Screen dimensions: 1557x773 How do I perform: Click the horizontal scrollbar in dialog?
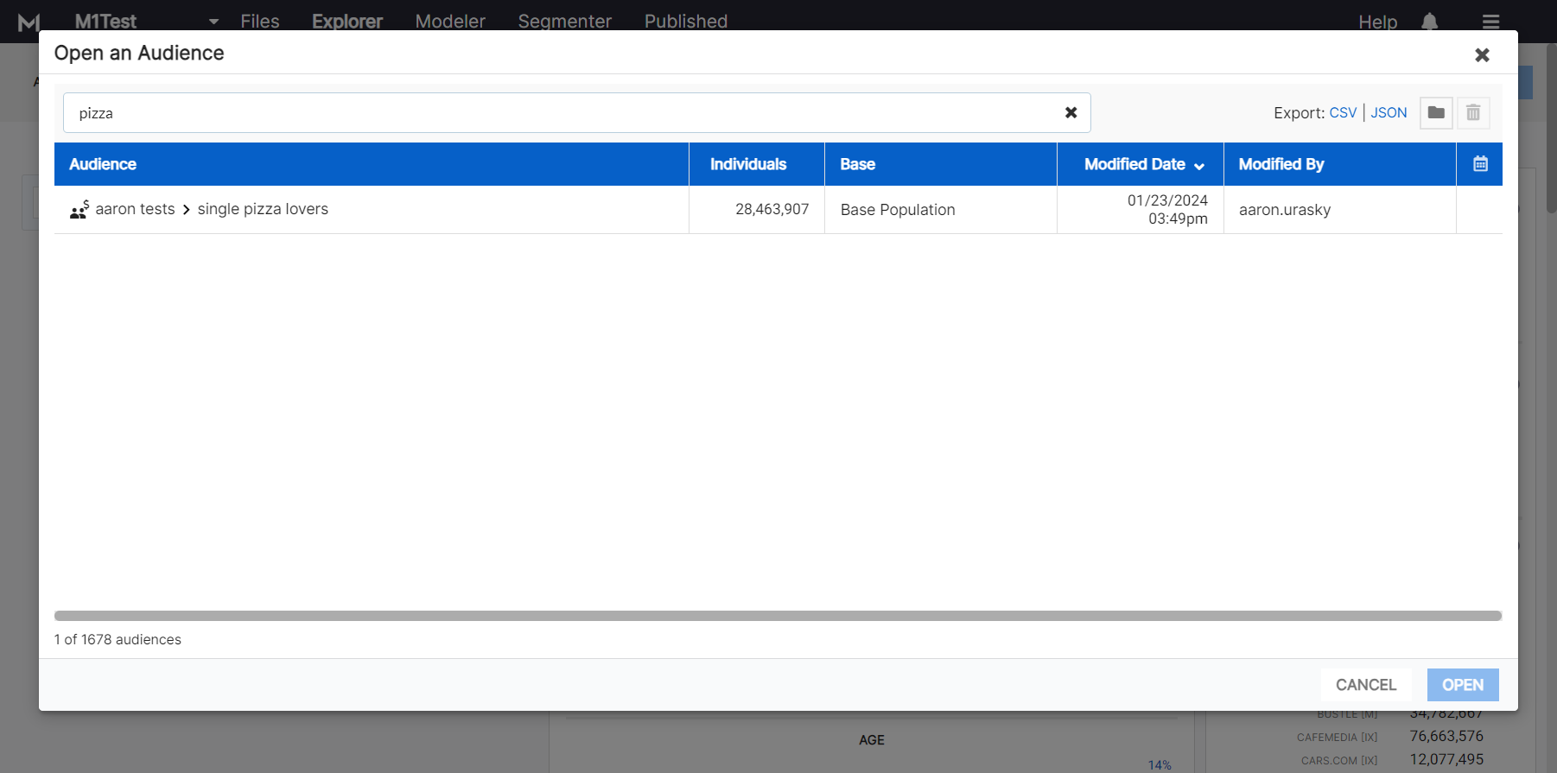click(778, 616)
